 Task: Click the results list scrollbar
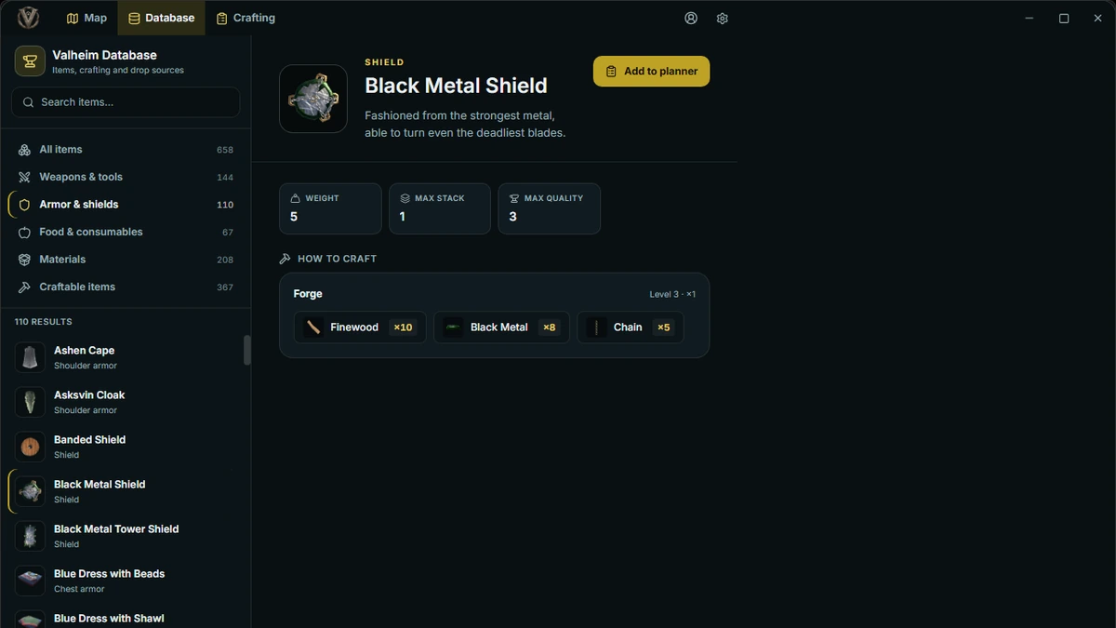(246, 351)
